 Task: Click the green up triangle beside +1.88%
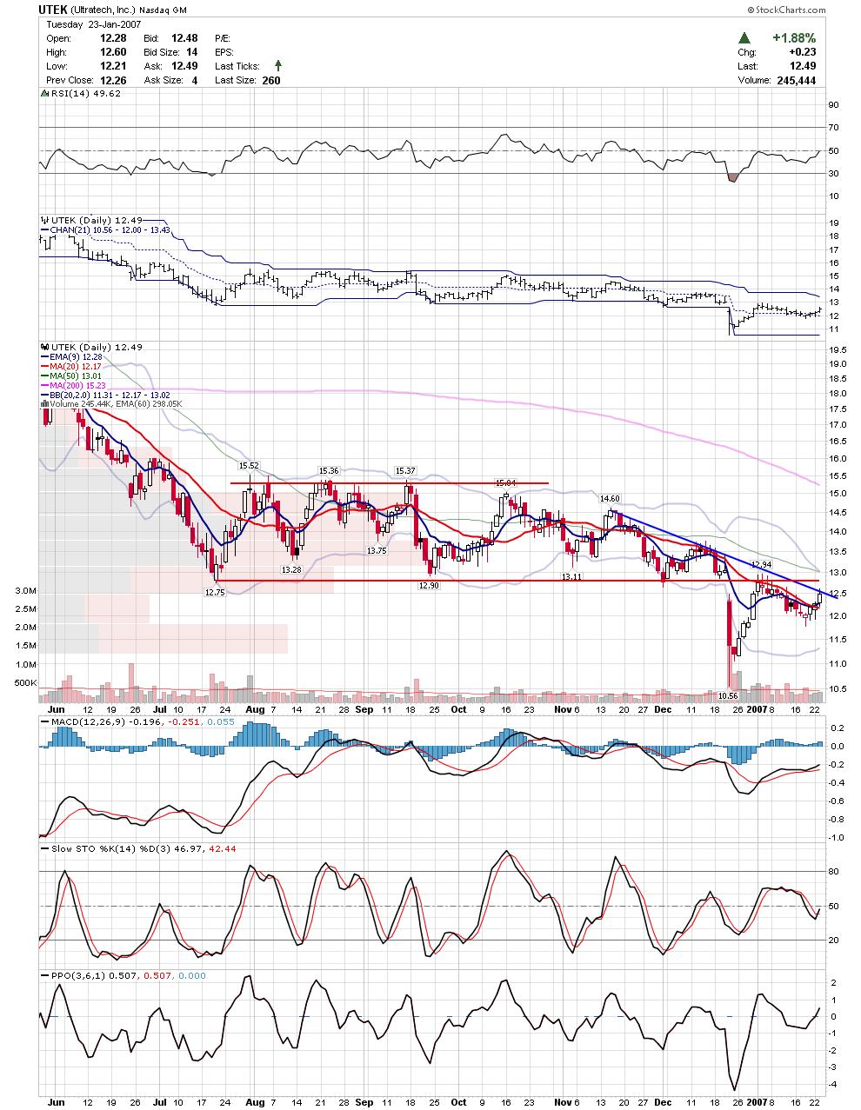pyautogui.click(x=744, y=38)
